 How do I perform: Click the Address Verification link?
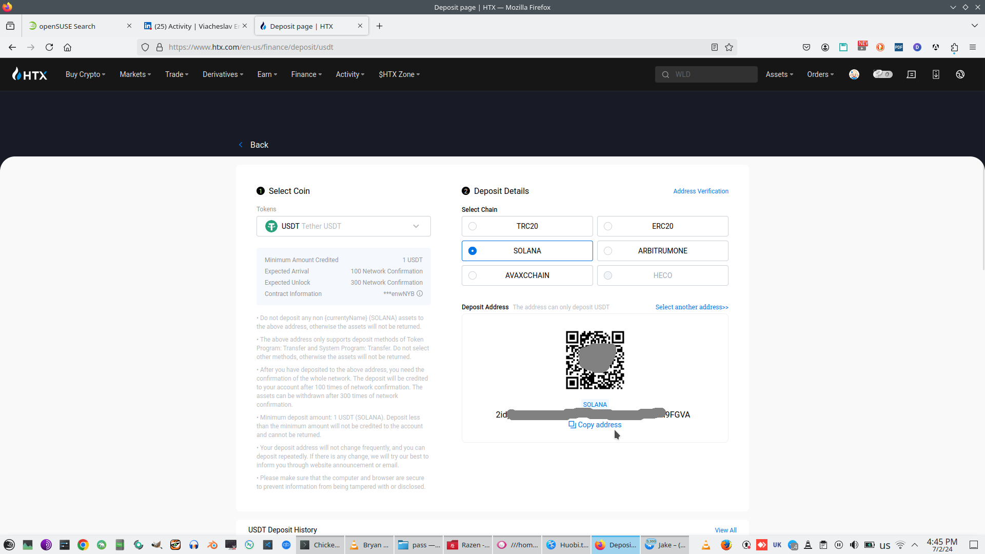coord(700,191)
